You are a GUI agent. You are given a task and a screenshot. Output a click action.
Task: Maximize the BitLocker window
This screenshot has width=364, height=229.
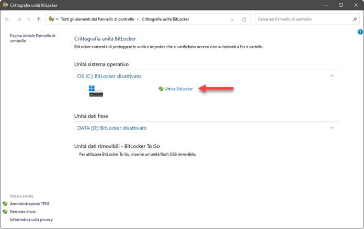click(x=341, y=5)
